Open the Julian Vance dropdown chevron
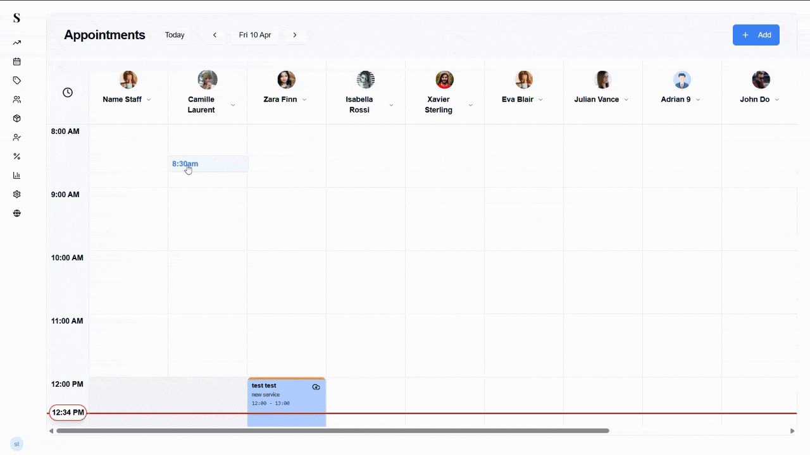The image size is (810, 455). (x=626, y=100)
